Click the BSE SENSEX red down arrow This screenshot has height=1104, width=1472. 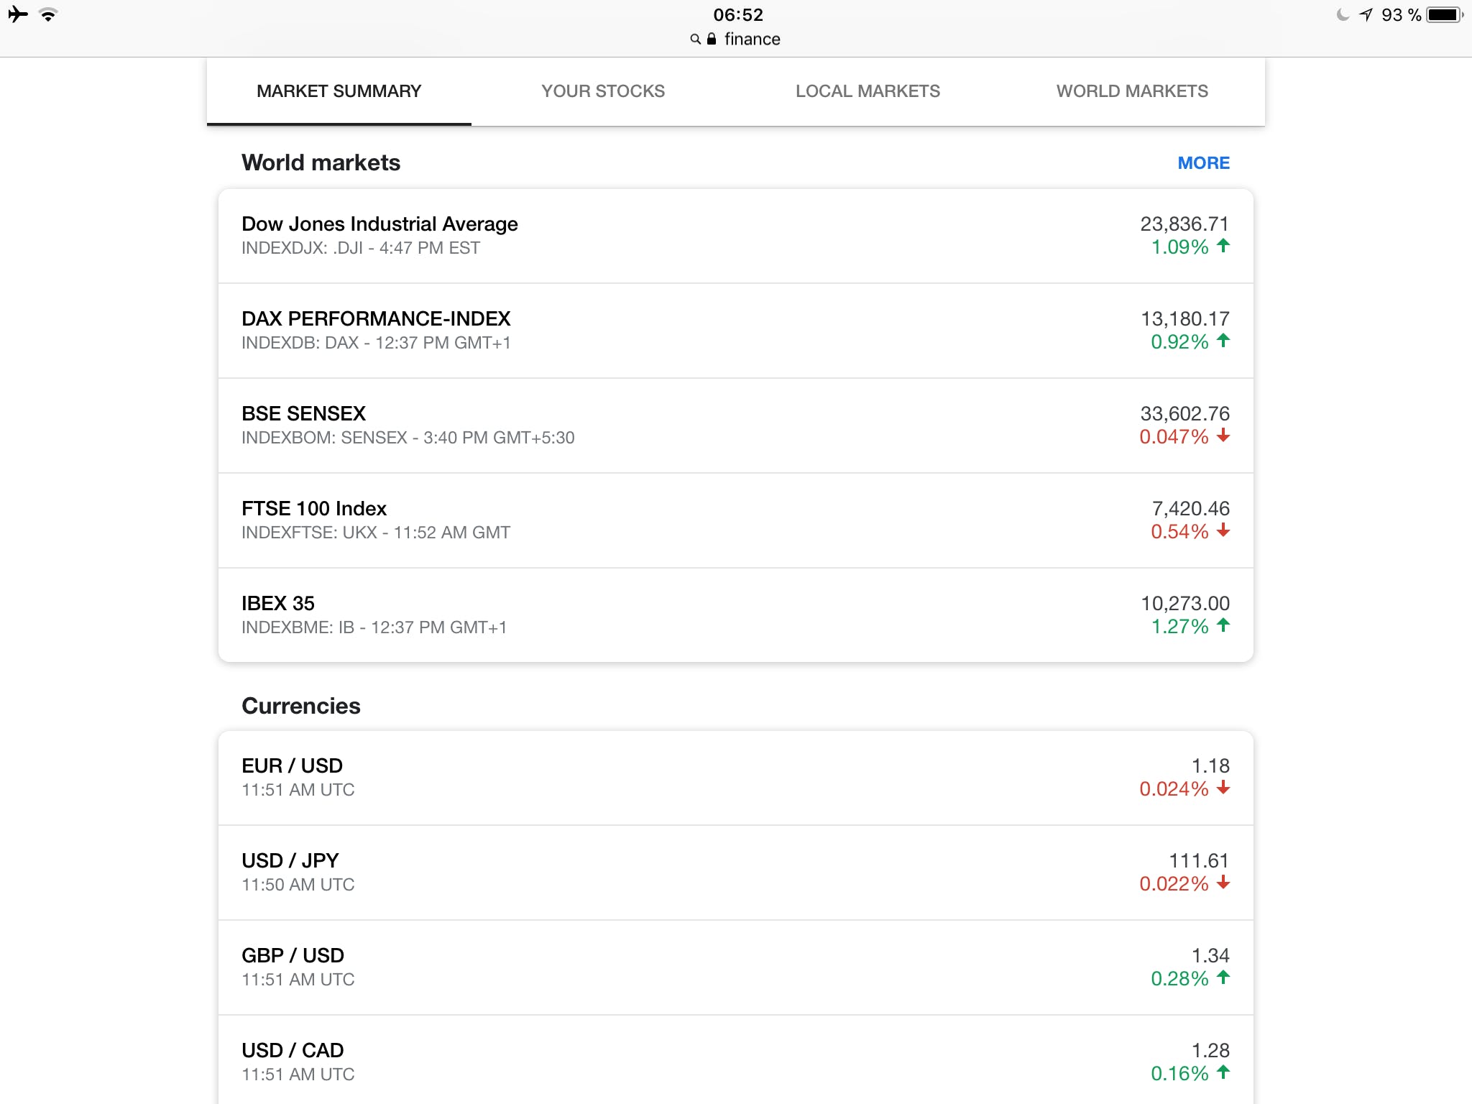[1223, 436]
